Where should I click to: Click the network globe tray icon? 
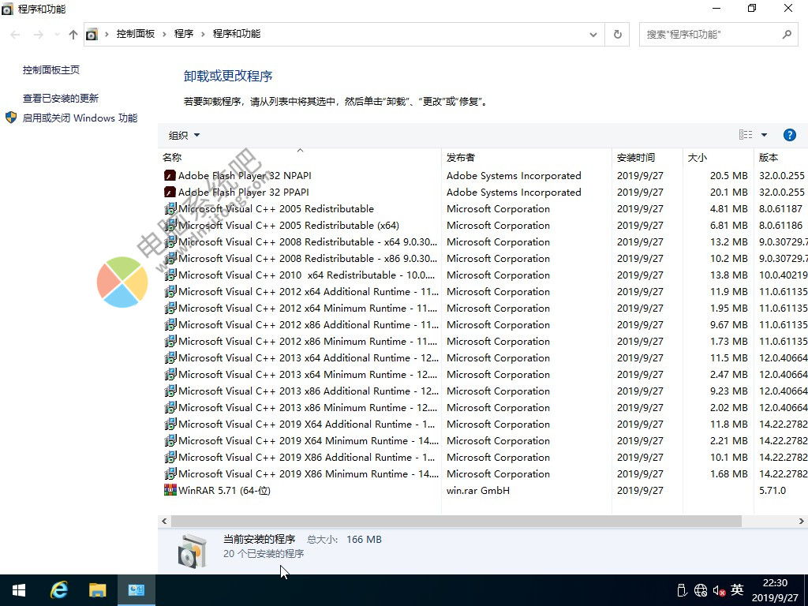coord(701,590)
